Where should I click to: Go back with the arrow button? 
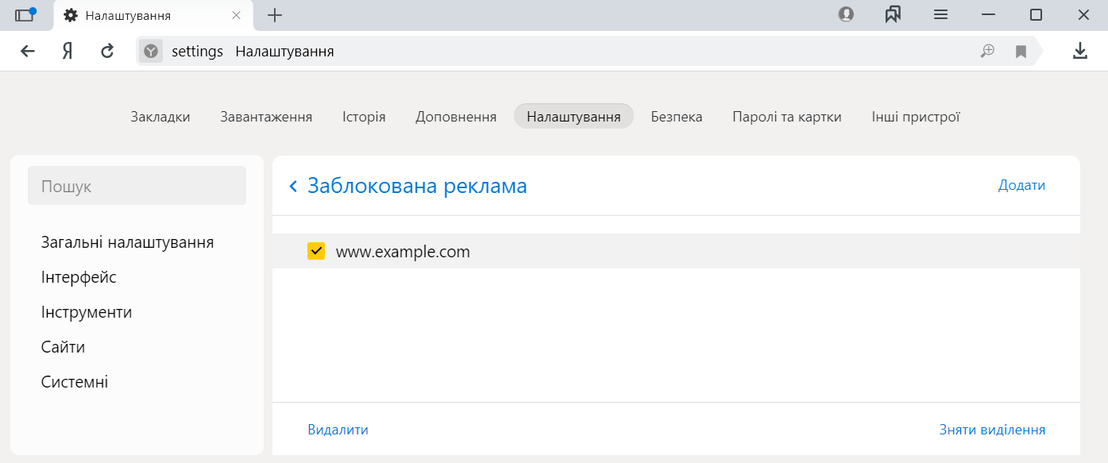click(x=28, y=52)
